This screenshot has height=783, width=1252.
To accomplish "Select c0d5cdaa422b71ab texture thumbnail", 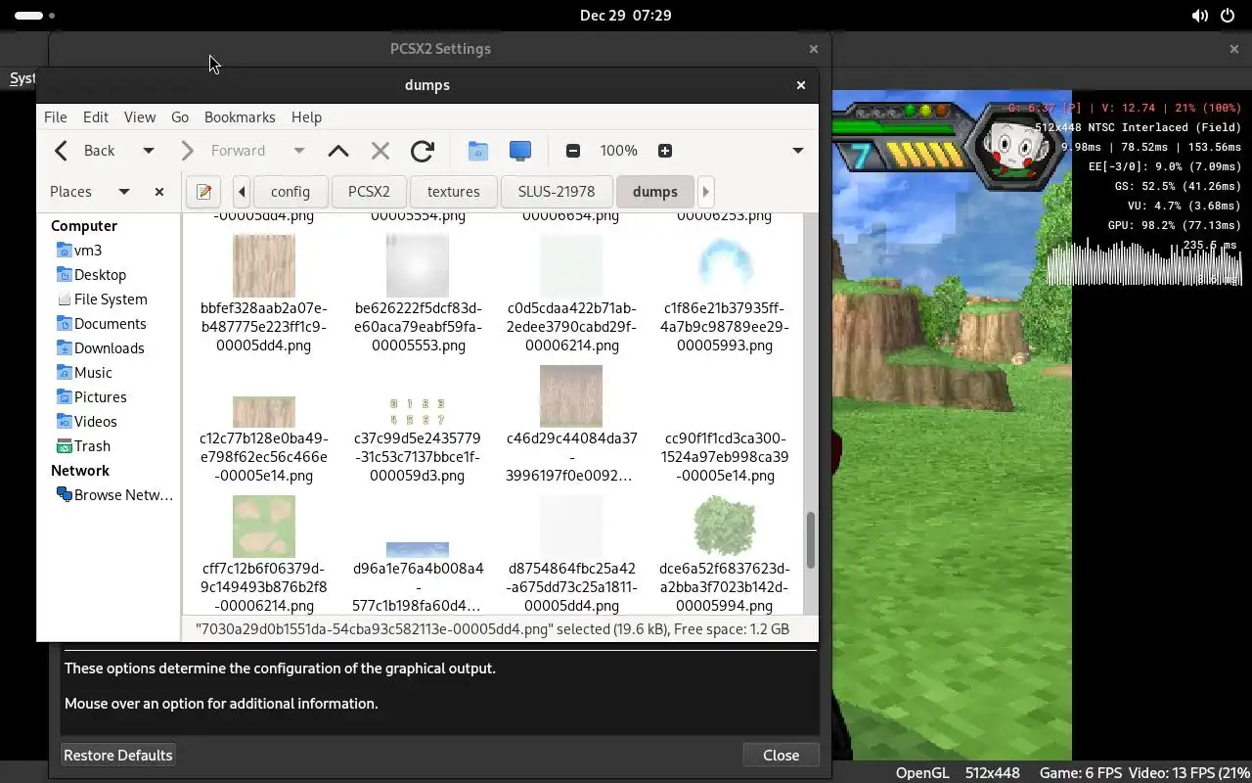I will click(571, 265).
